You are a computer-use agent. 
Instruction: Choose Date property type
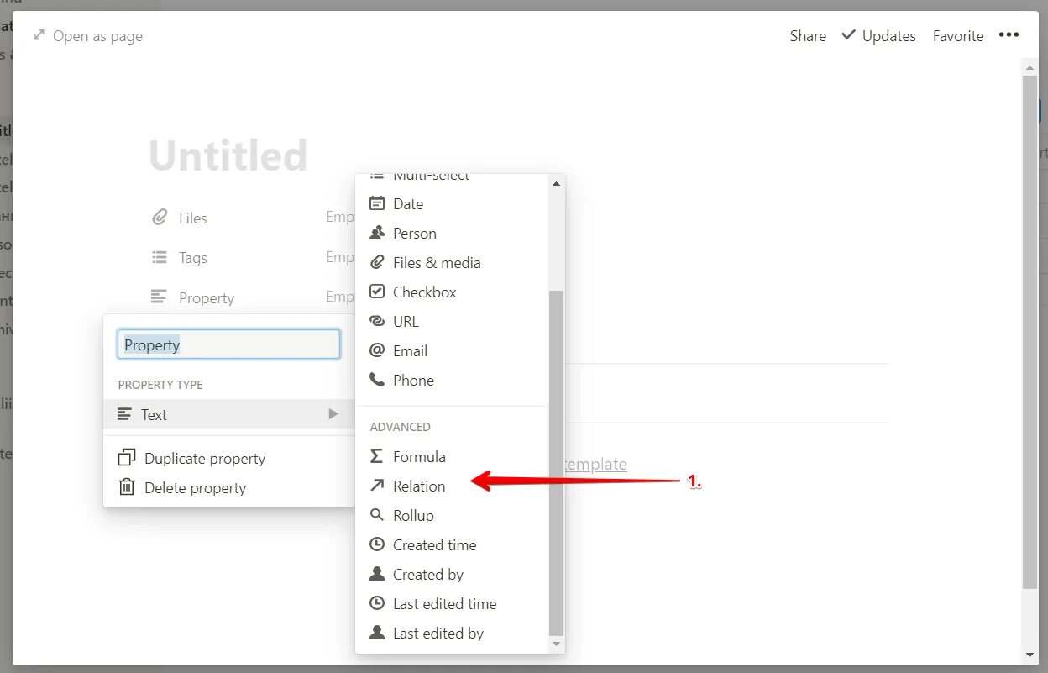coord(453,203)
